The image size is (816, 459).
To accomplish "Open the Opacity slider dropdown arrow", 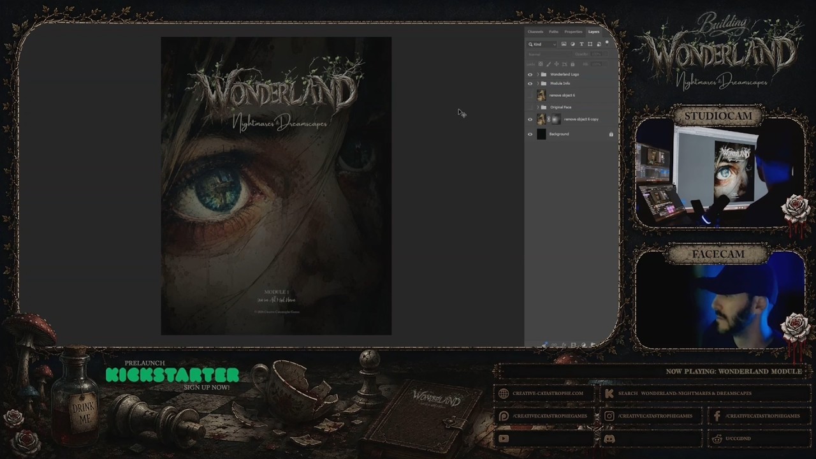I will (606, 54).
